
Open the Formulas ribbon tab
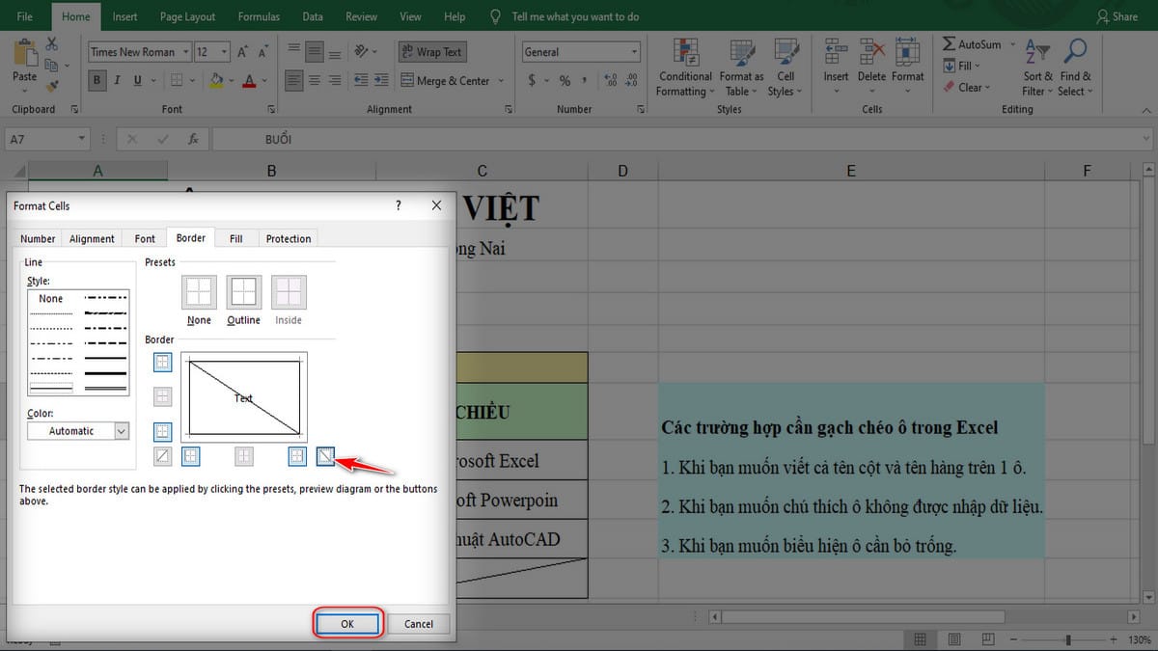[x=258, y=15]
